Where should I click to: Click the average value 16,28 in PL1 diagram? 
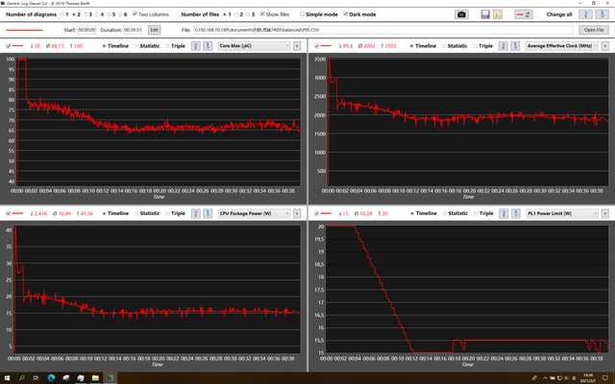tap(365, 213)
